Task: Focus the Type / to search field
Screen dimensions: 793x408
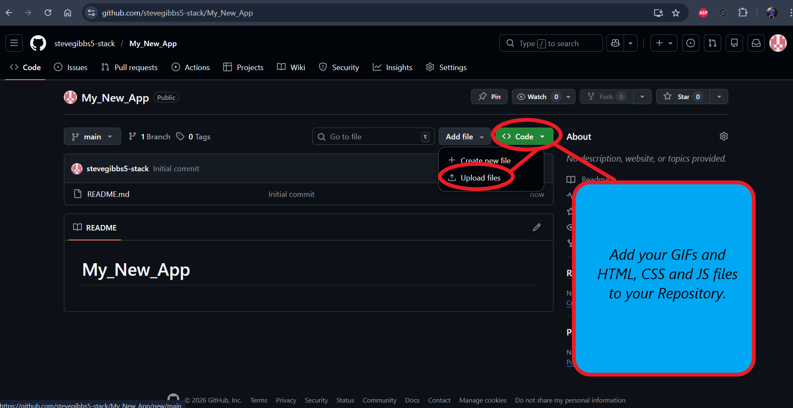Action: (x=551, y=43)
